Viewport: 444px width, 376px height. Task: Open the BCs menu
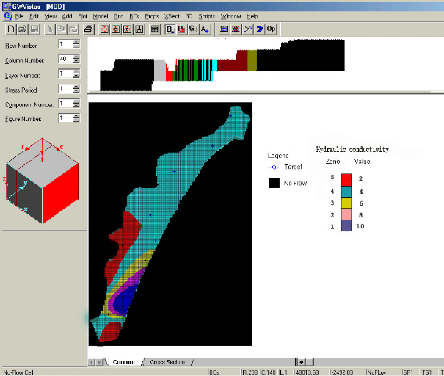point(134,15)
